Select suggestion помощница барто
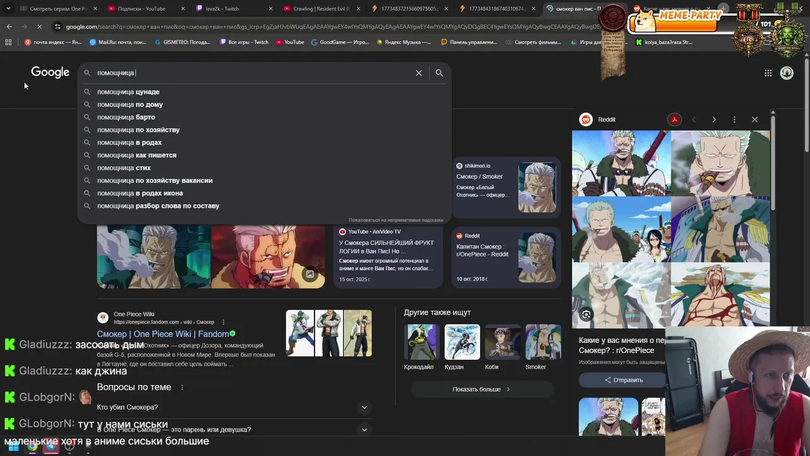The image size is (810, 456). pyautogui.click(x=265, y=117)
